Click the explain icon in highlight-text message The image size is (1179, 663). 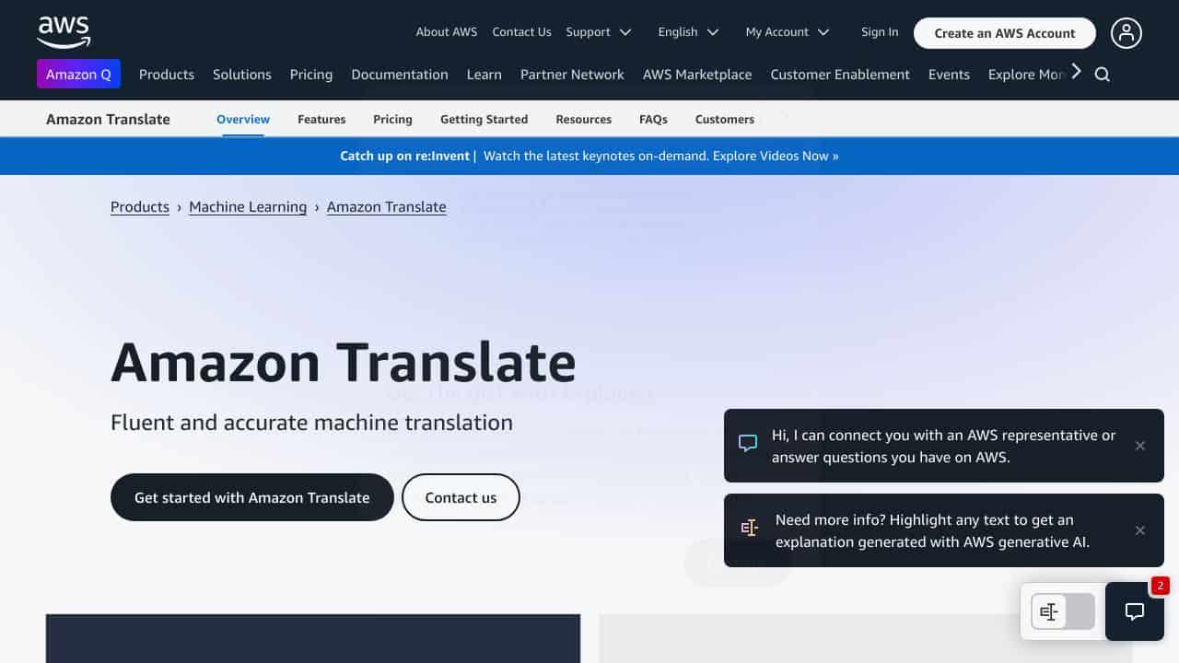(750, 529)
